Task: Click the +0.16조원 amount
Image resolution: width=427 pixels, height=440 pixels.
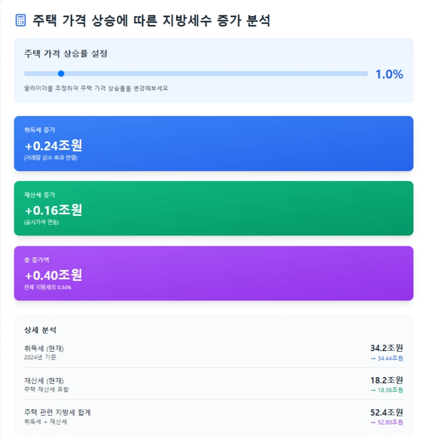Action: 54,210
